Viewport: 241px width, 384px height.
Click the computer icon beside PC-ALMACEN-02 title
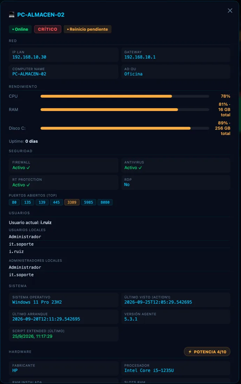pos(12,15)
